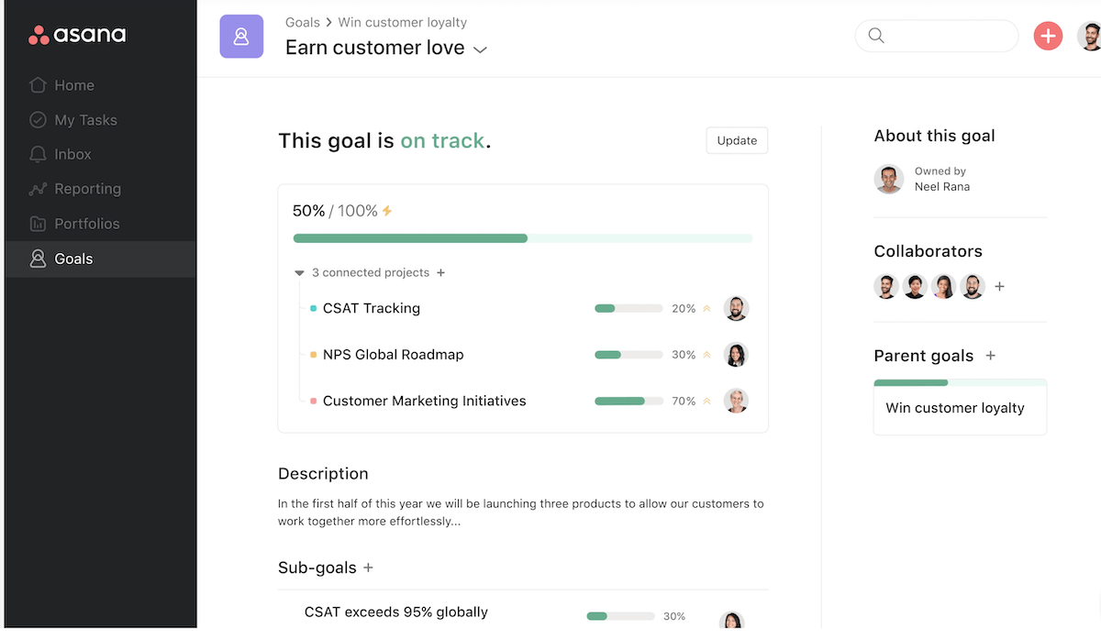Click the purple goal icon in header

[241, 37]
